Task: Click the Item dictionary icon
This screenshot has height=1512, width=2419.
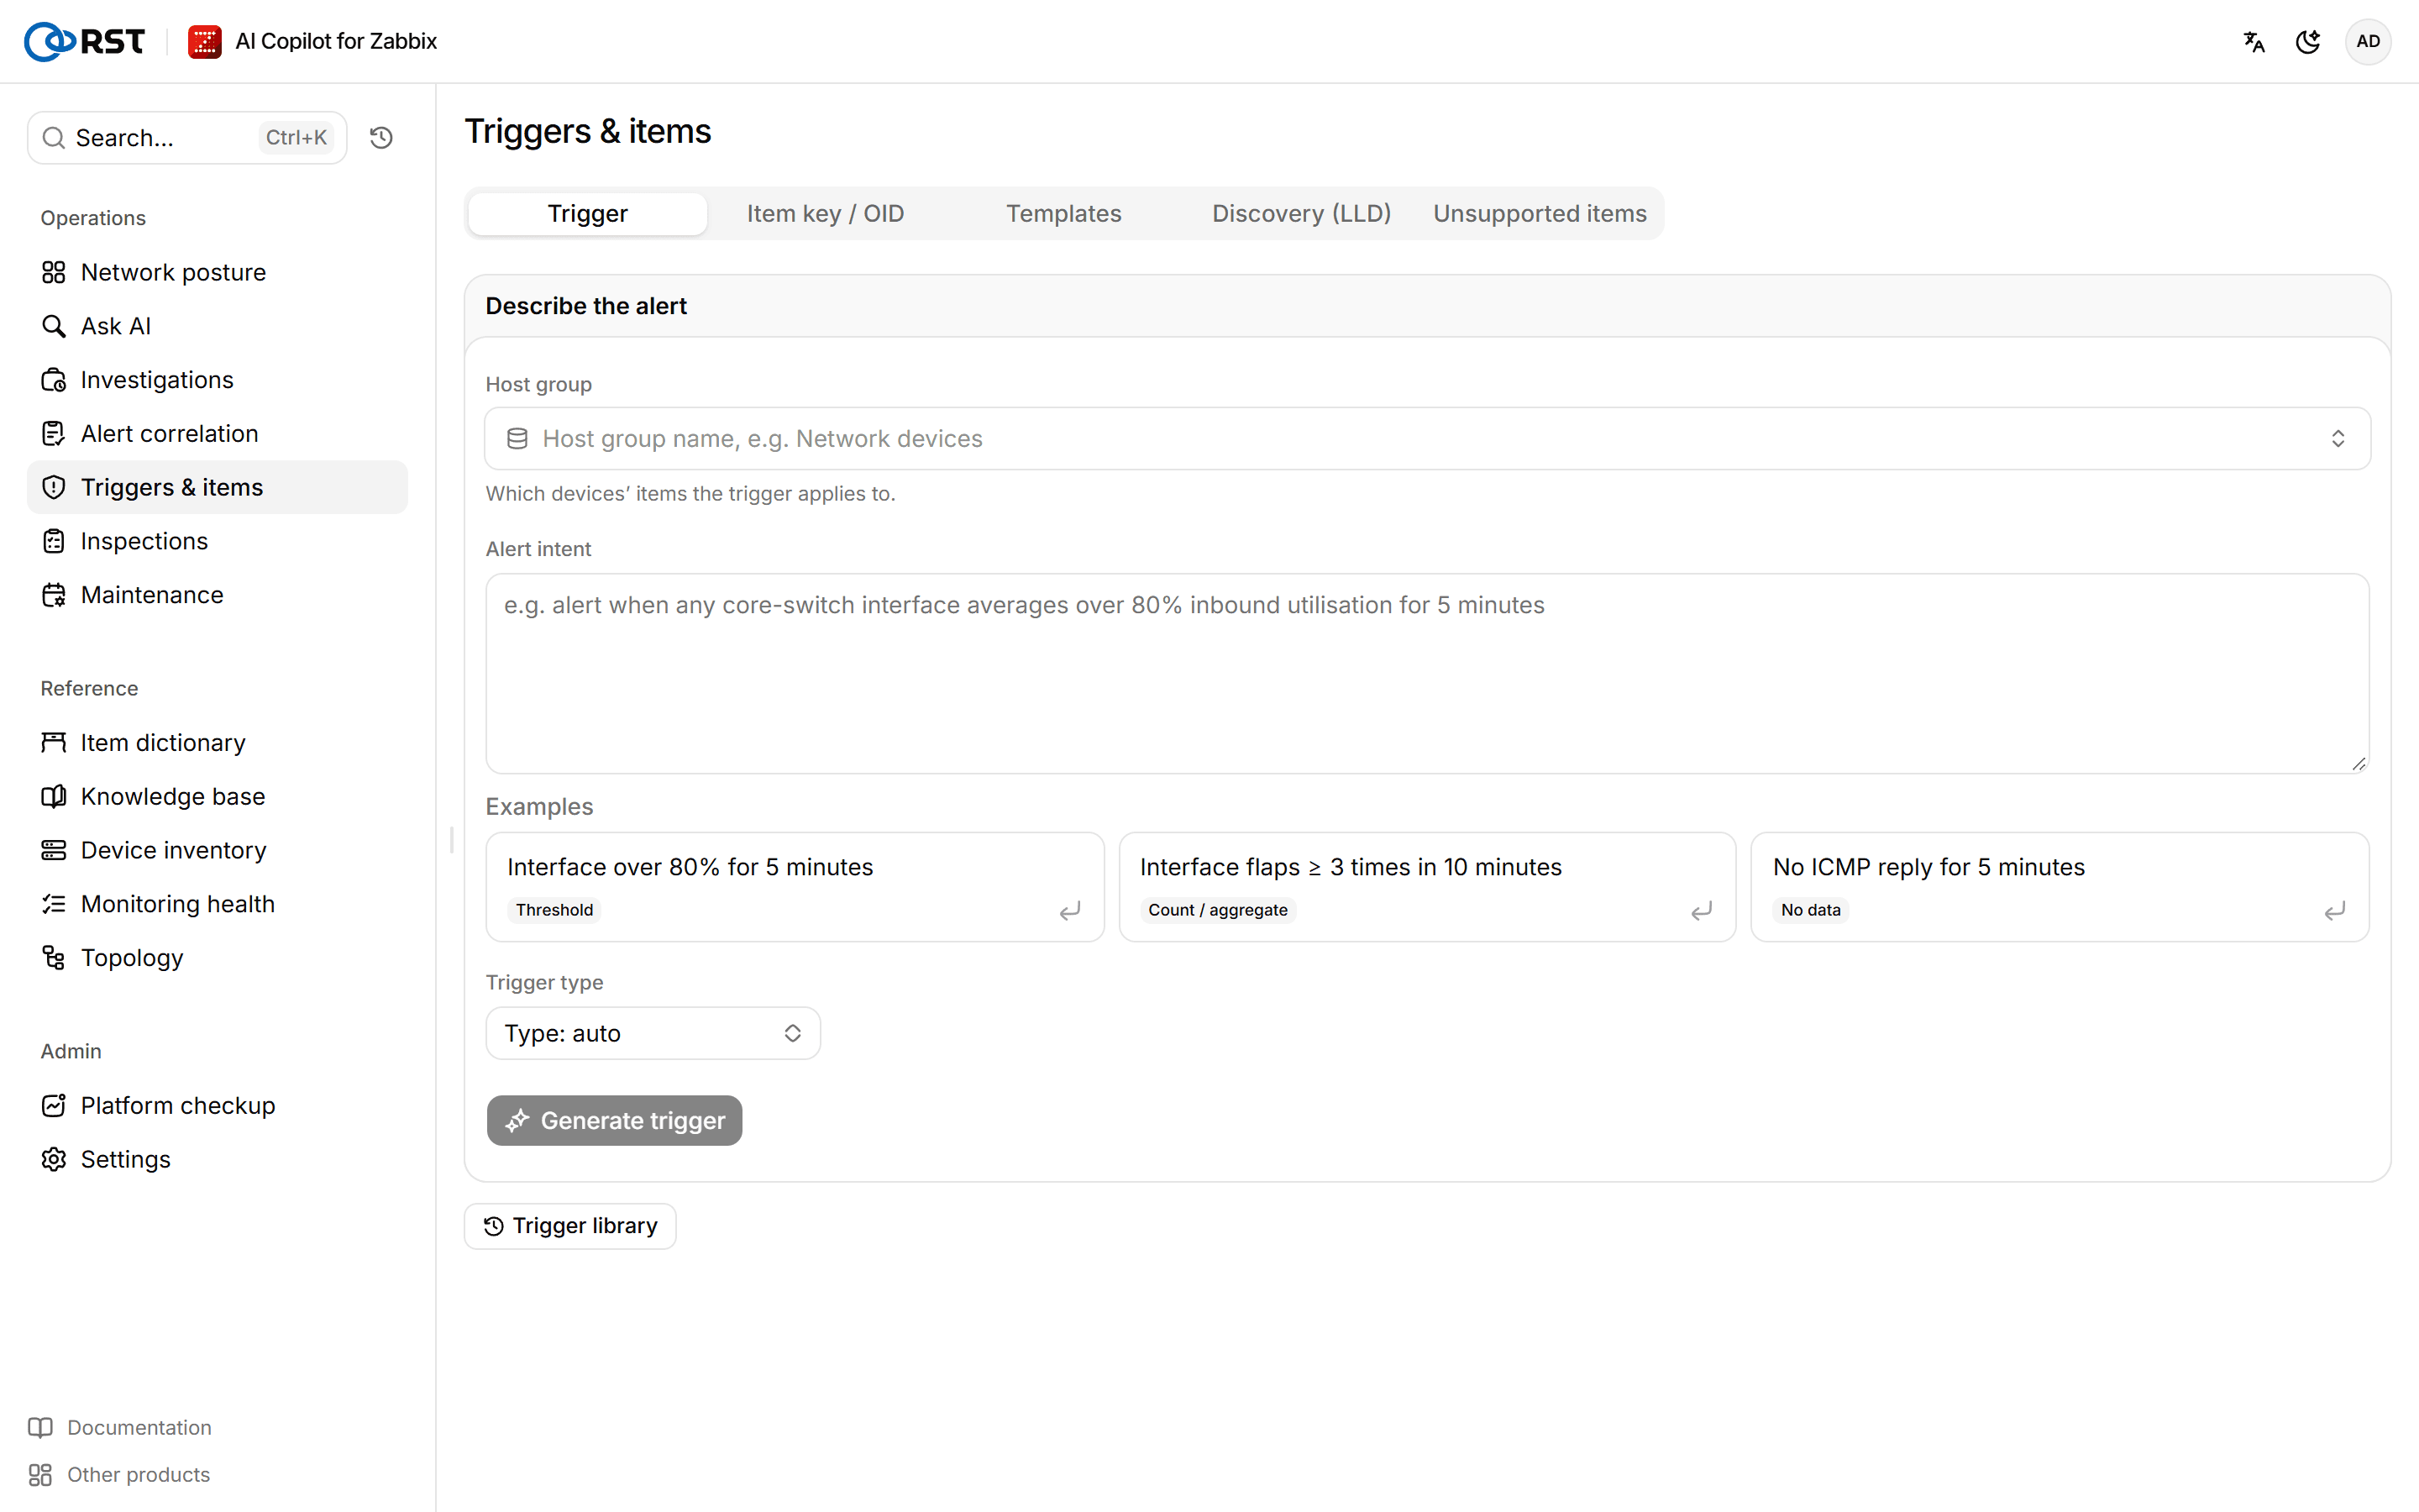Action: pyautogui.click(x=54, y=742)
